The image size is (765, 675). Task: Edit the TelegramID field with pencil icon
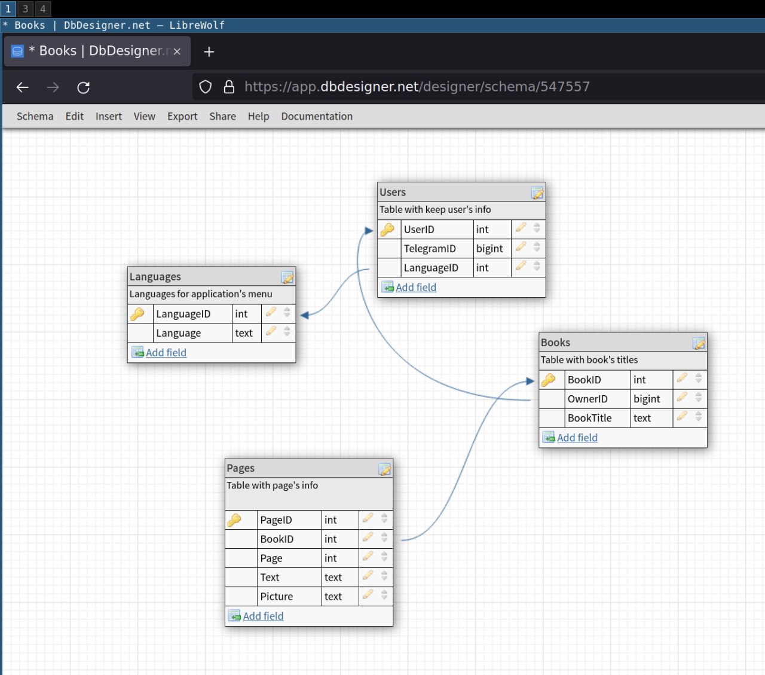click(521, 247)
